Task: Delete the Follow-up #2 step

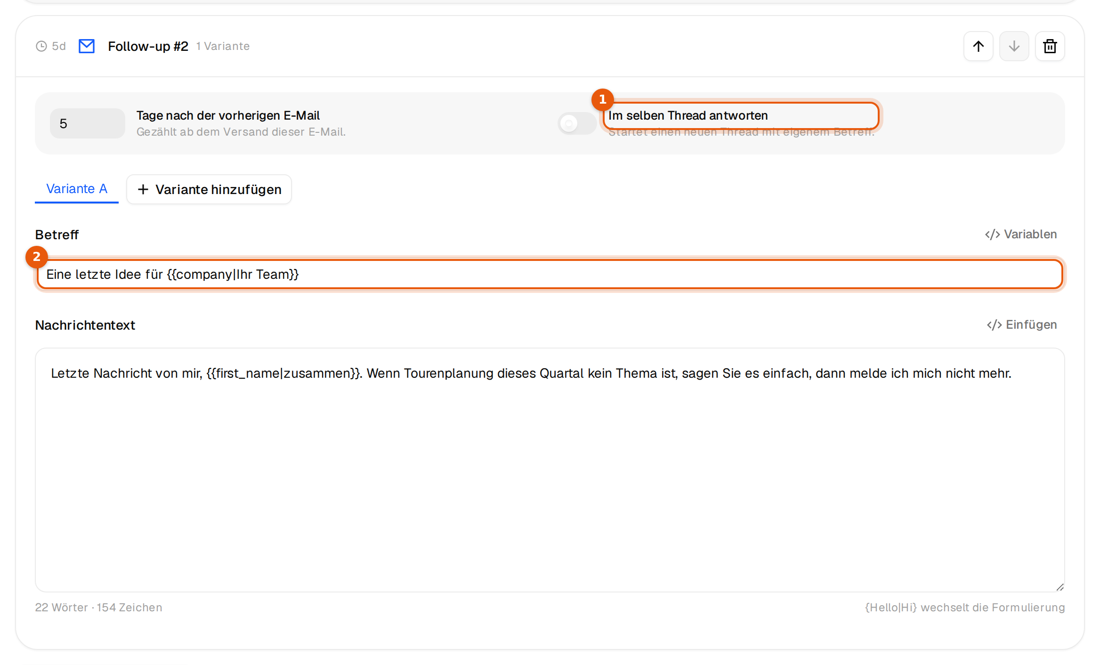Action: [x=1050, y=46]
